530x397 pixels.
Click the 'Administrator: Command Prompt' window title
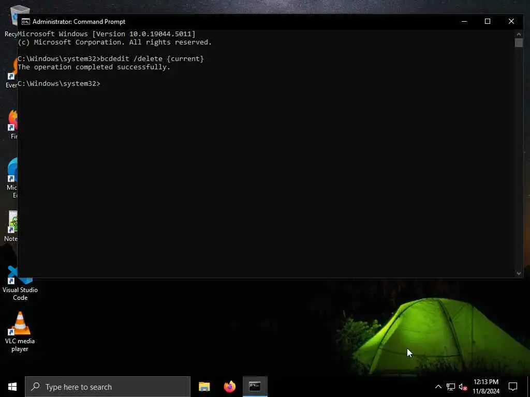click(x=79, y=22)
